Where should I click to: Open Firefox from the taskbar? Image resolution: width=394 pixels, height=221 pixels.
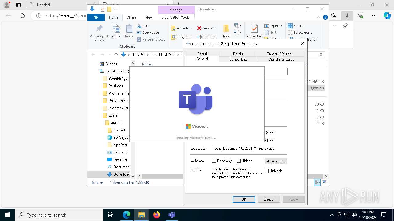[157, 215]
